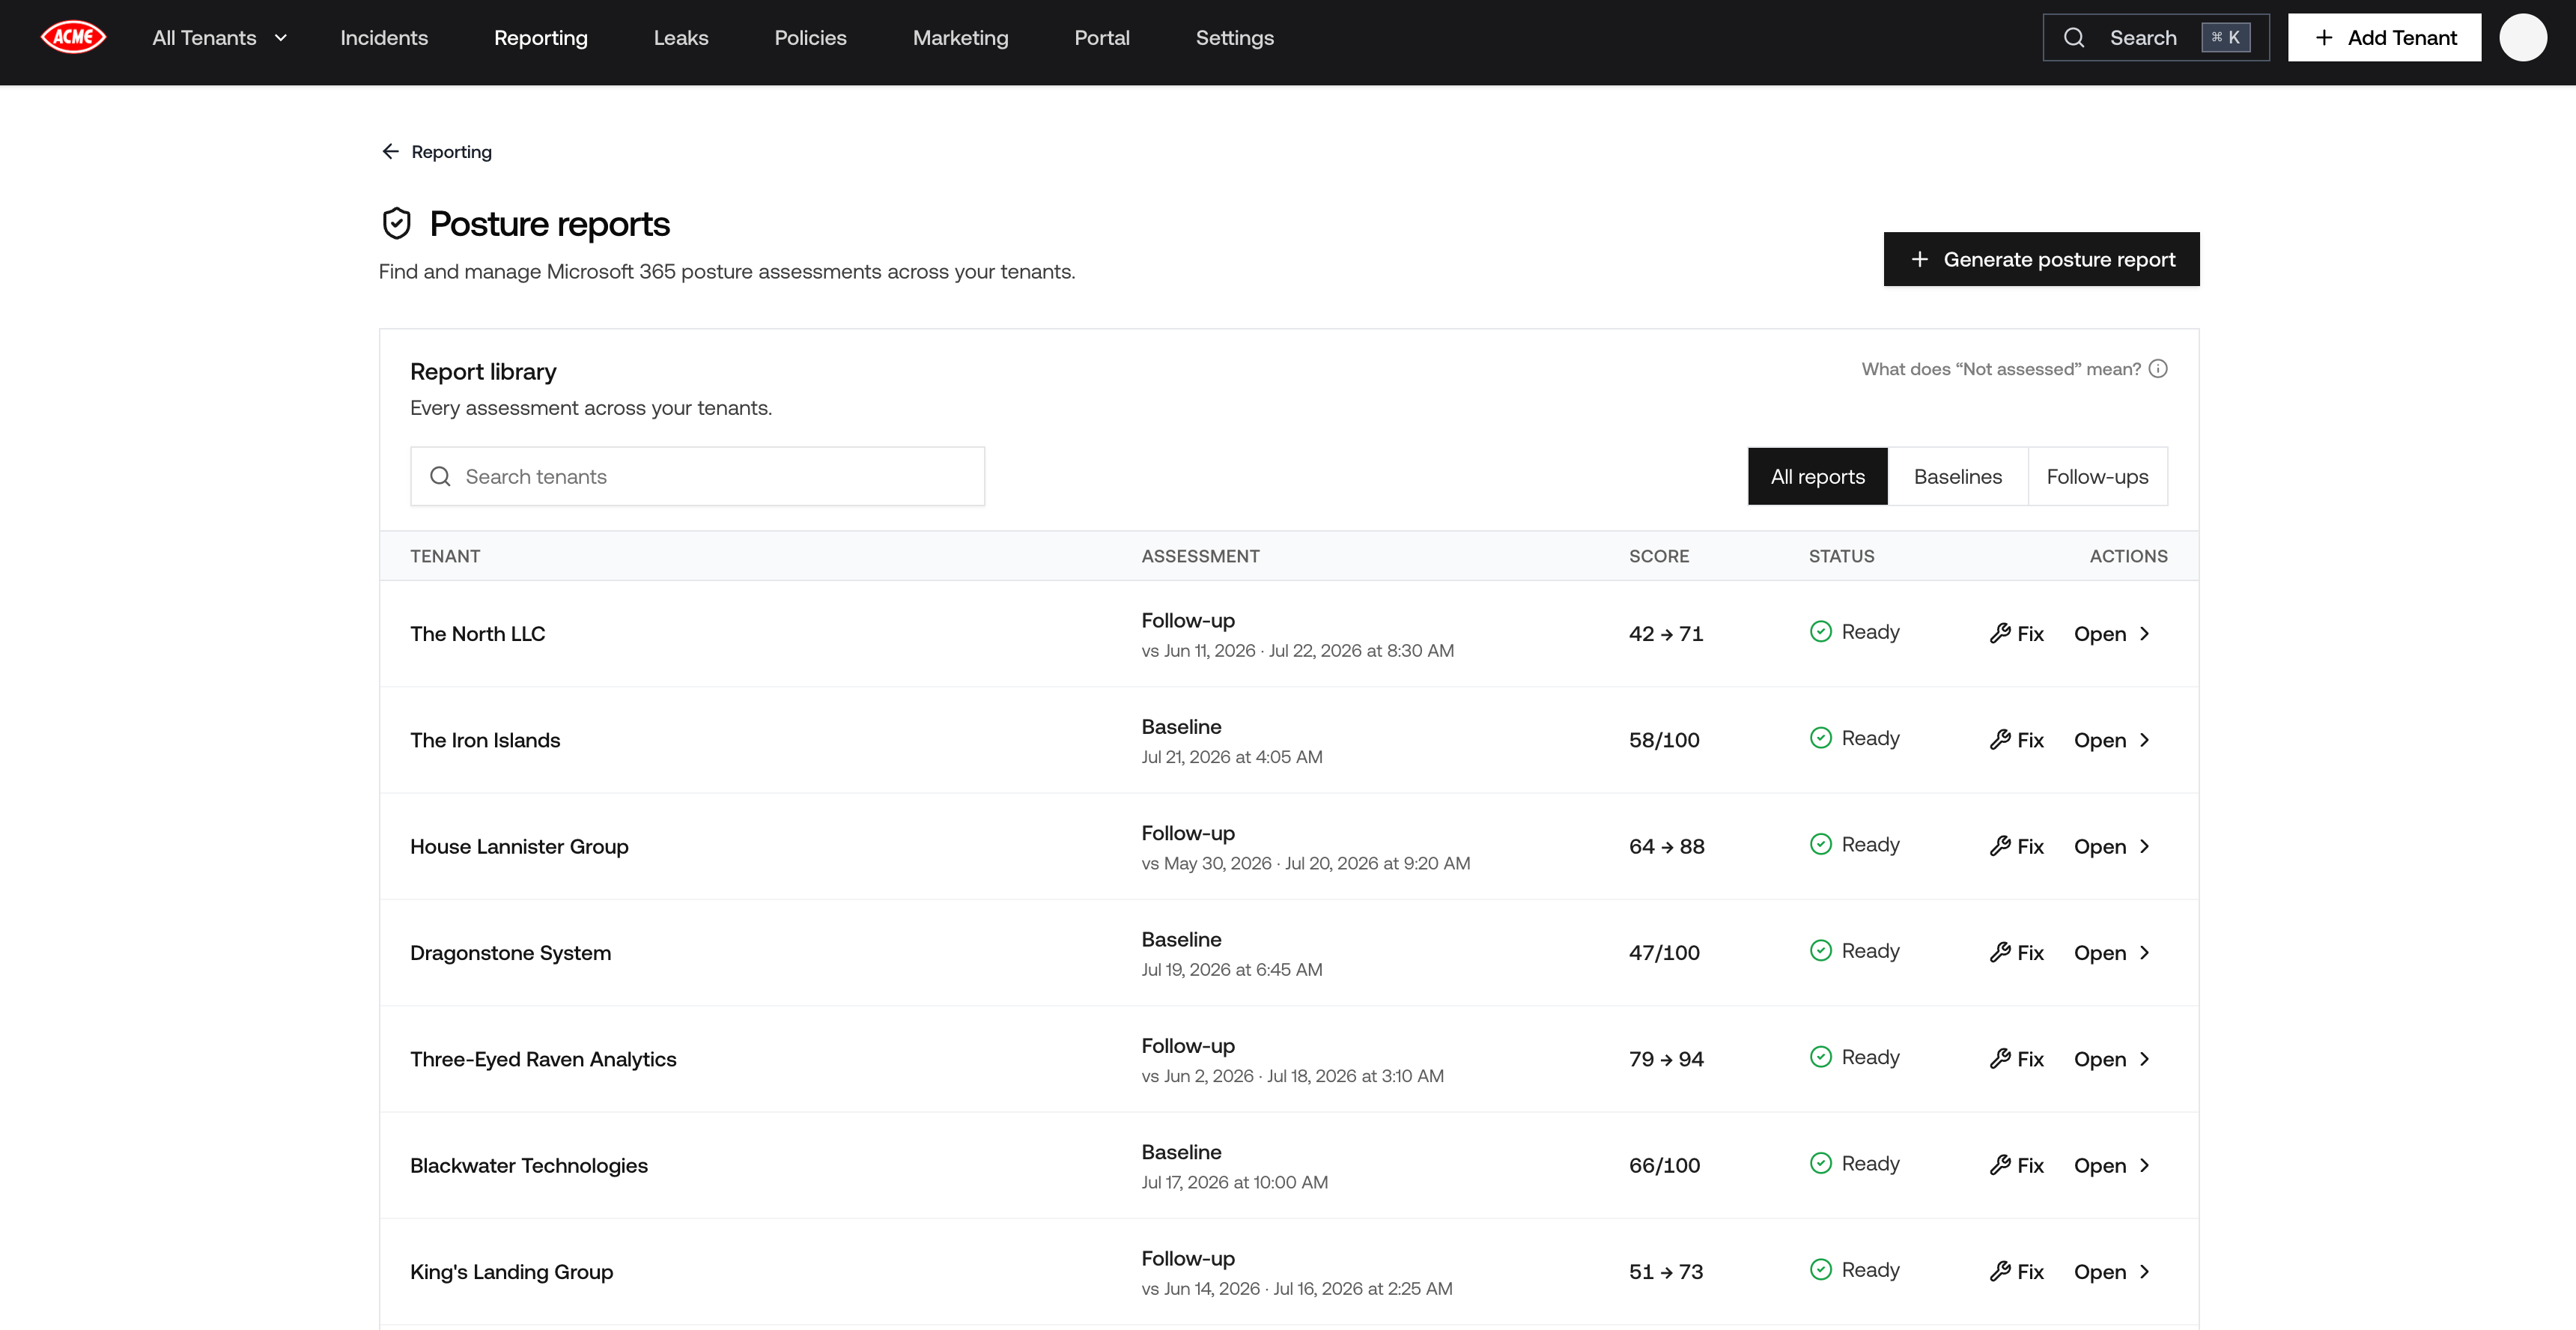Click the ASSESSMENT column header
The width and height of the screenshot is (2576, 1330).
[x=1200, y=556]
